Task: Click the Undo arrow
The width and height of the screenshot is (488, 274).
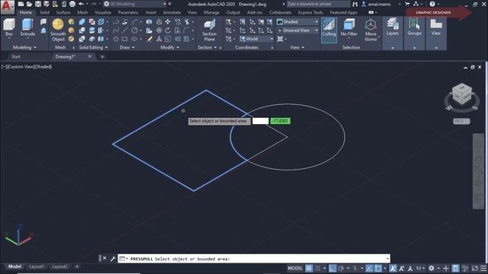Action: 82,4
